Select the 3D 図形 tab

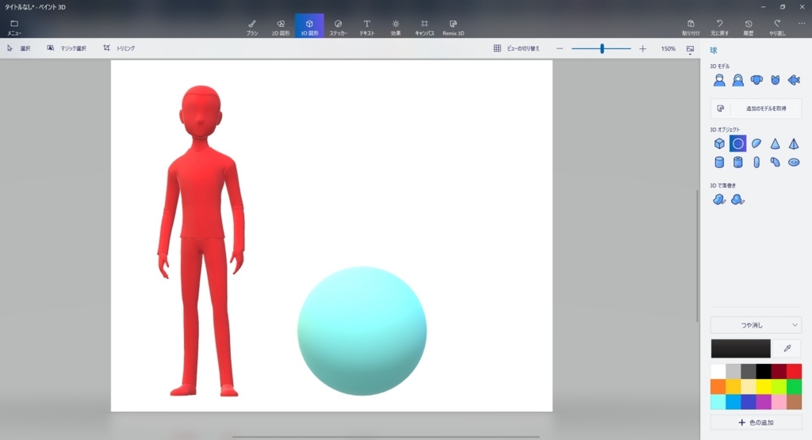309,26
